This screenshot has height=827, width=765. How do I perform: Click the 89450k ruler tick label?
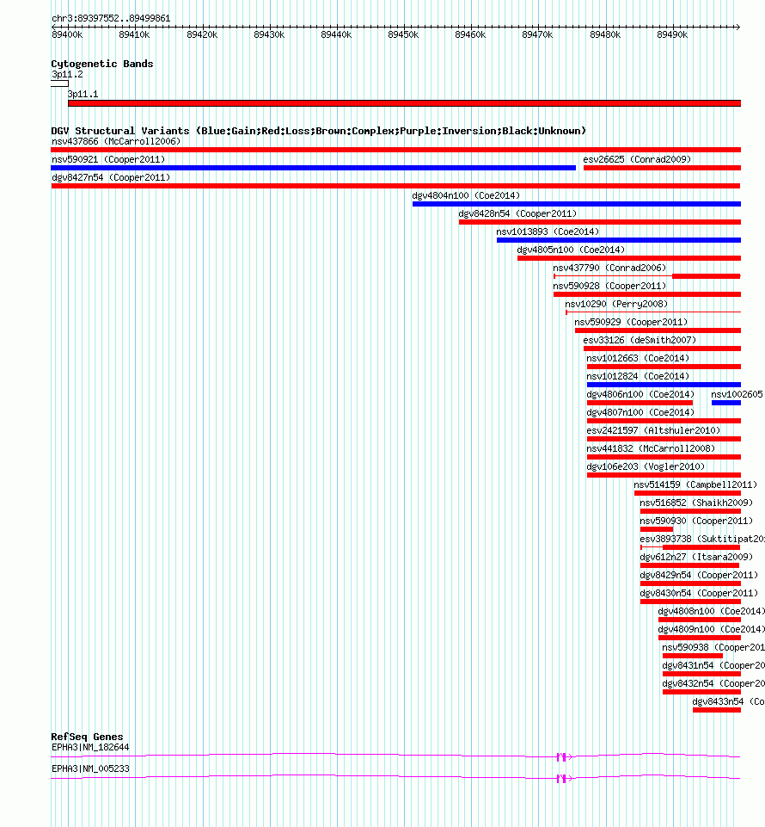[x=403, y=34]
